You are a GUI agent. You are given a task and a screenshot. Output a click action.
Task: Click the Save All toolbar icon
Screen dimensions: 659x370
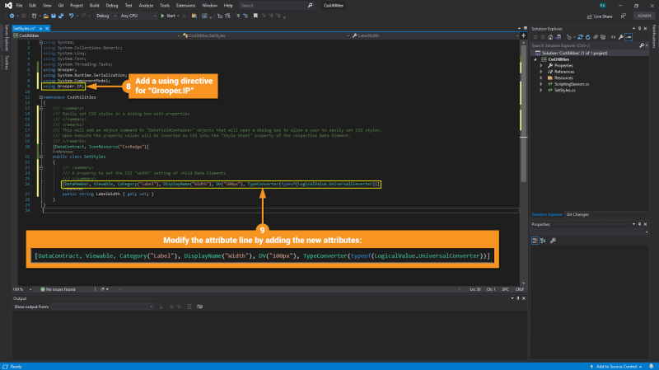click(61, 16)
